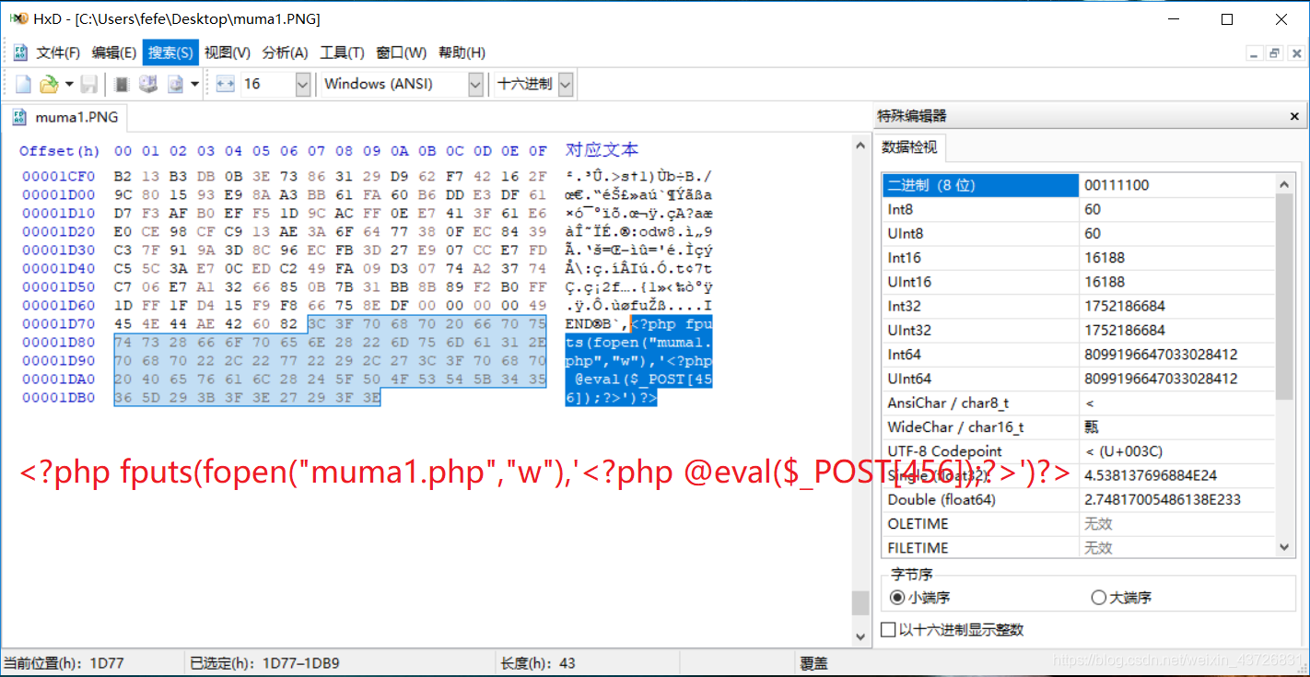Image resolution: width=1310 pixels, height=677 pixels.
Task: Click offset row 00001D70
Action: [x=58, y=323]
